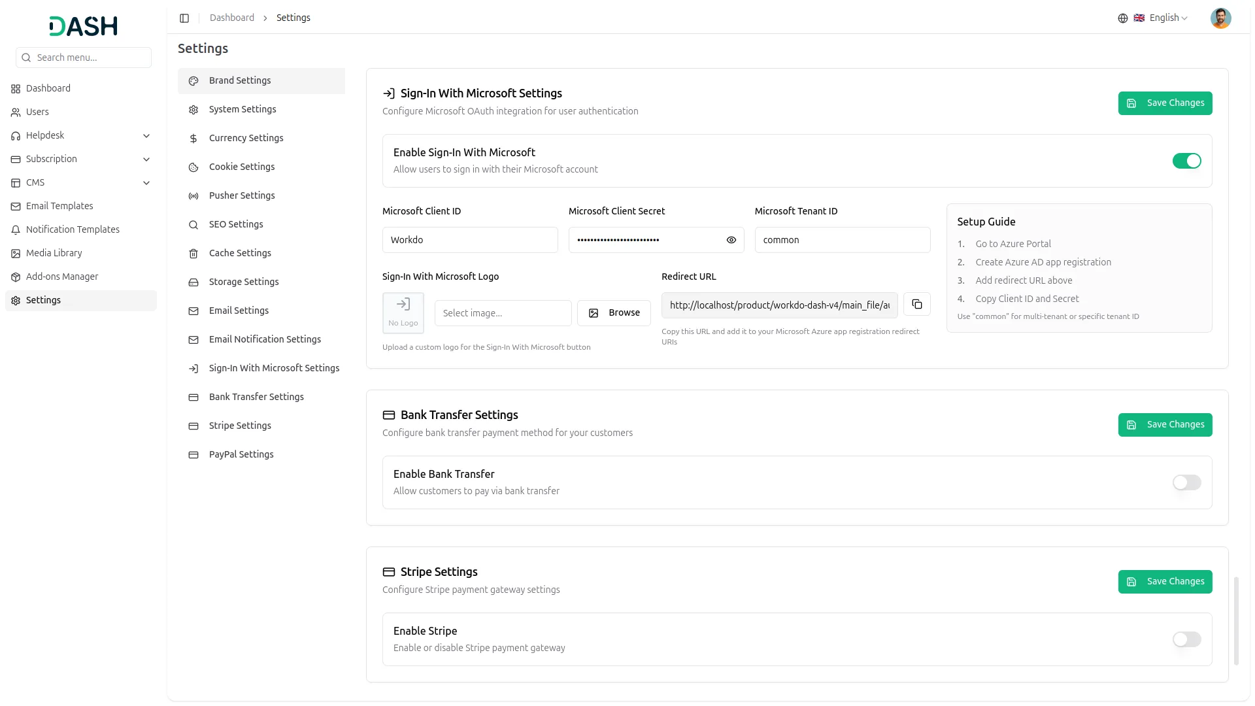Click the Cache Settings trash icon

(193, 254)
